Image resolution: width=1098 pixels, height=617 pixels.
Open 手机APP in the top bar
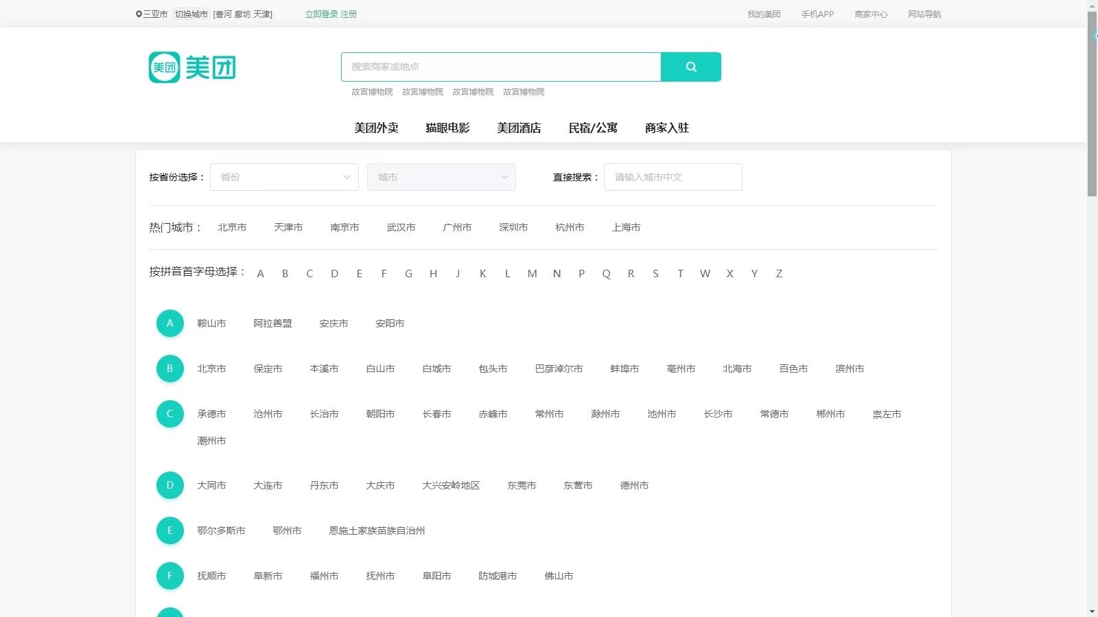[x=817, y=14]
